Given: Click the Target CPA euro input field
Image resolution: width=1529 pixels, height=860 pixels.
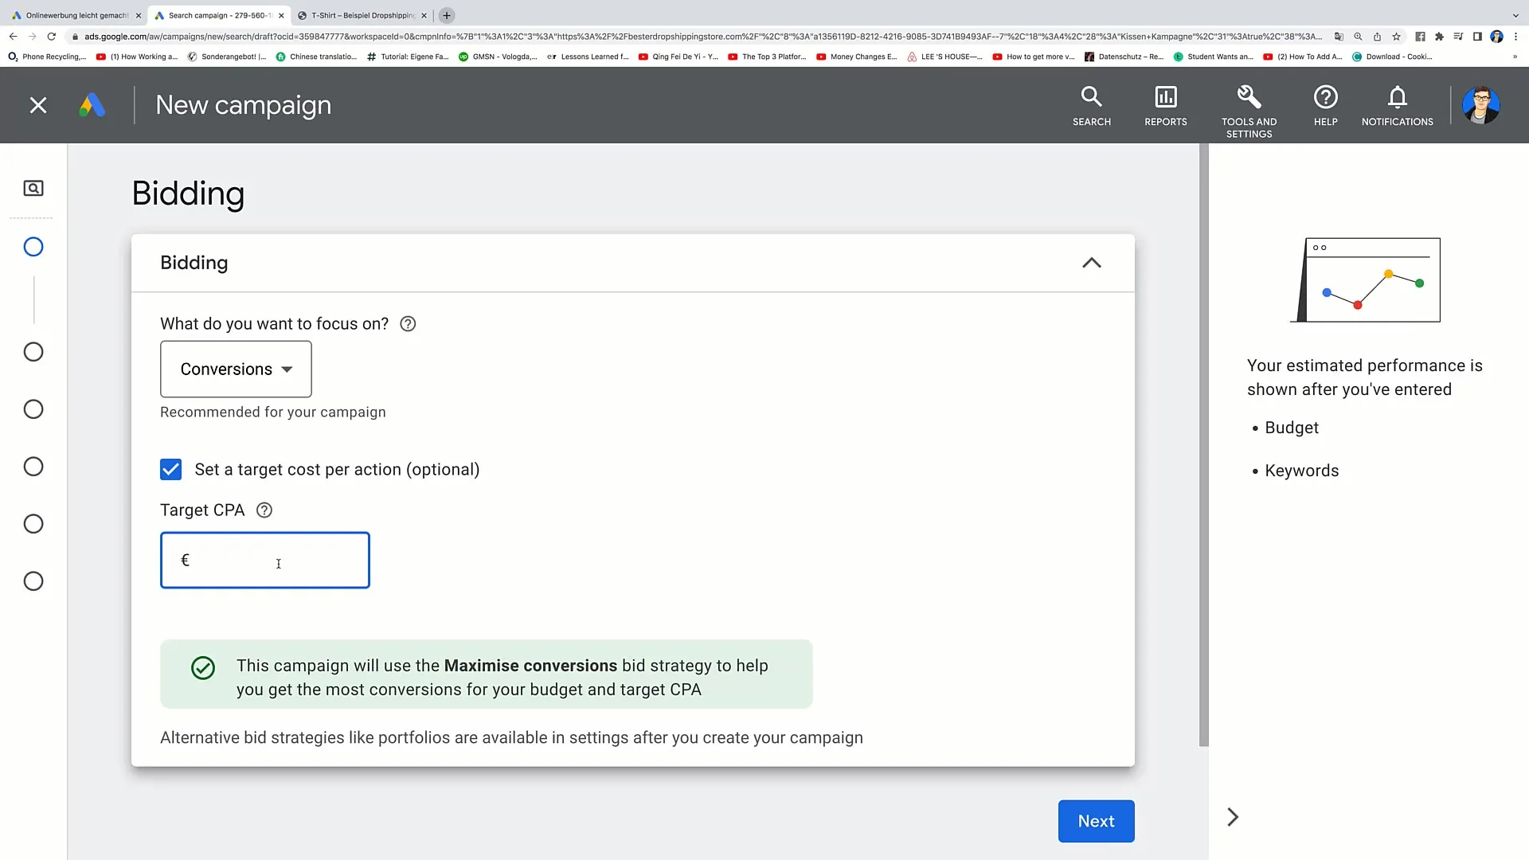Looking at the screenshot, I should click(265, 561).
